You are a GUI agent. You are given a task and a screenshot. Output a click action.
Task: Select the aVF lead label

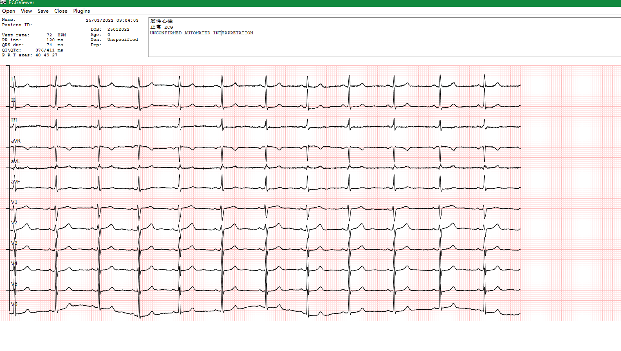tap(14, 181)
